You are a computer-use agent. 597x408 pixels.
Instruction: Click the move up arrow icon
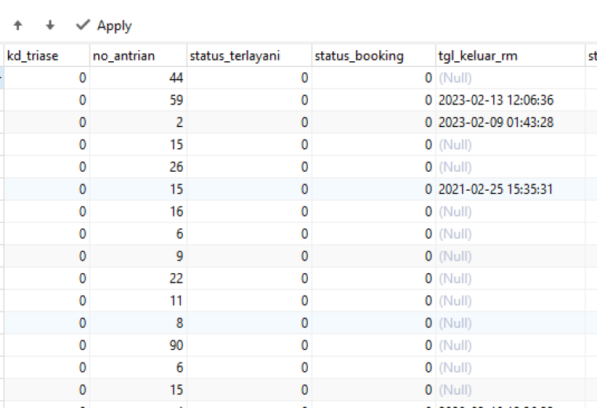tap(18, 25)
